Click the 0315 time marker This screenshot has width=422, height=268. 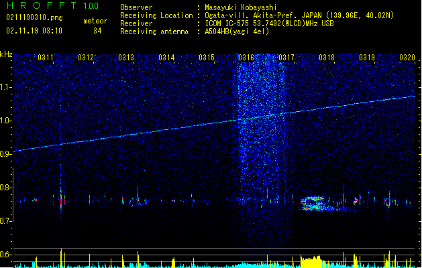[x=207, y=58]
